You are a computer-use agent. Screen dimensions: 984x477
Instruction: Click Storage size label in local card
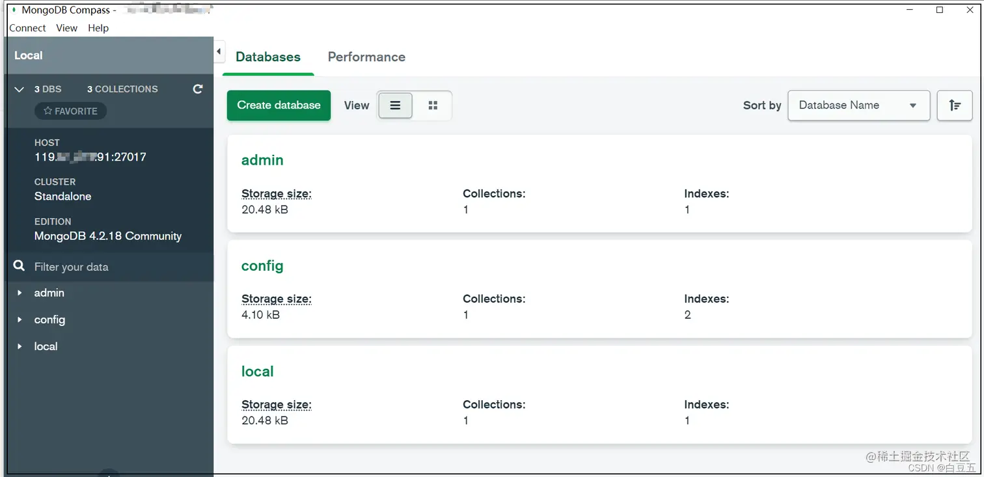click(x=277, y=404)
